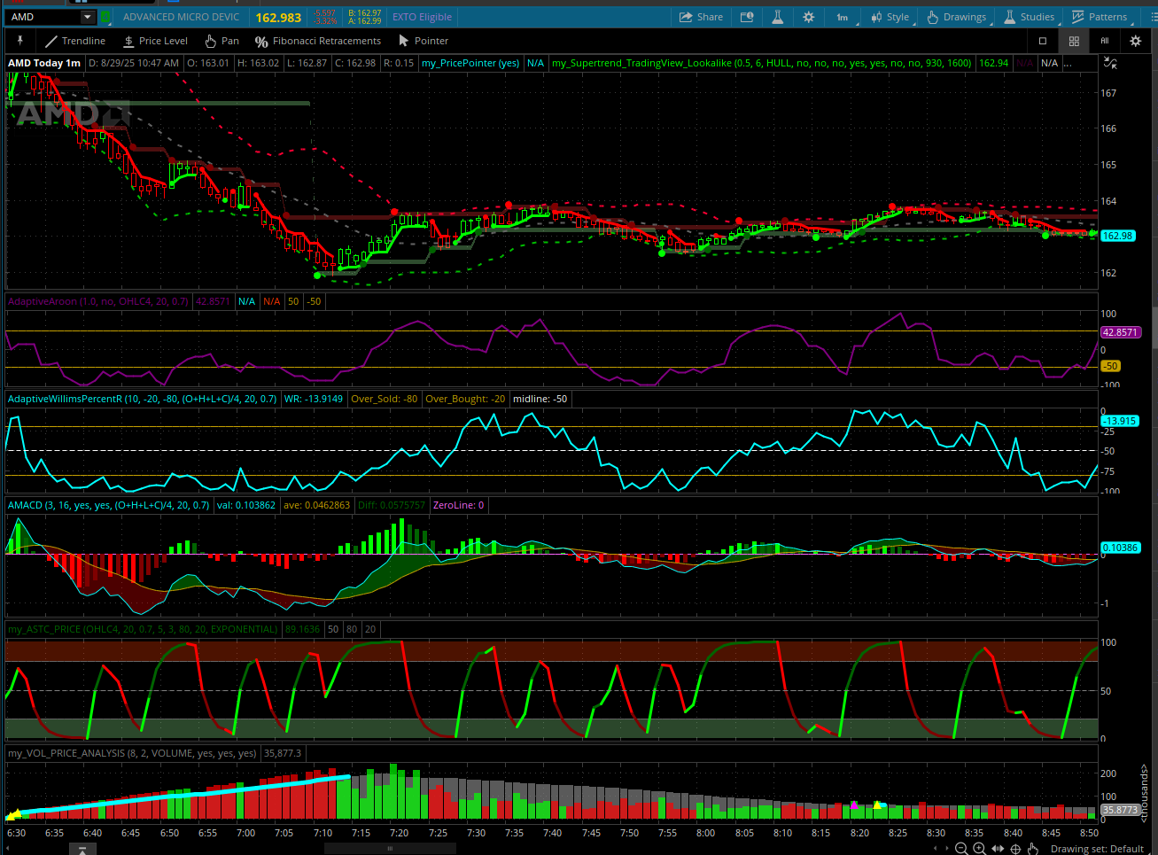Screen dimensions: 1158x855
Task: Open the Drawings menu button
Action: click(x=956, y=17)
